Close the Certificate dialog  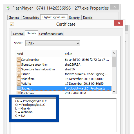click(x=119, y=23)
